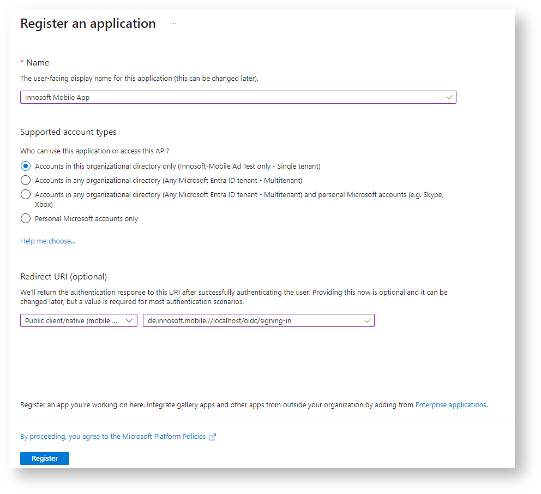Viewport: 541px width, 494px height.
Task: Open the Enterprise applications link
Action: 450,405
